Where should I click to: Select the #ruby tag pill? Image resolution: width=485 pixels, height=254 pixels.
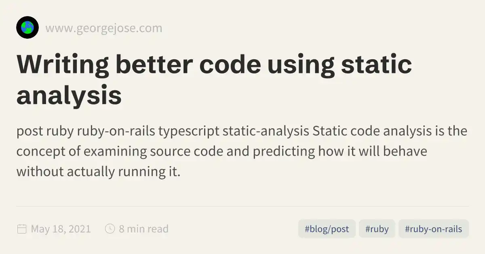[377, 229]
